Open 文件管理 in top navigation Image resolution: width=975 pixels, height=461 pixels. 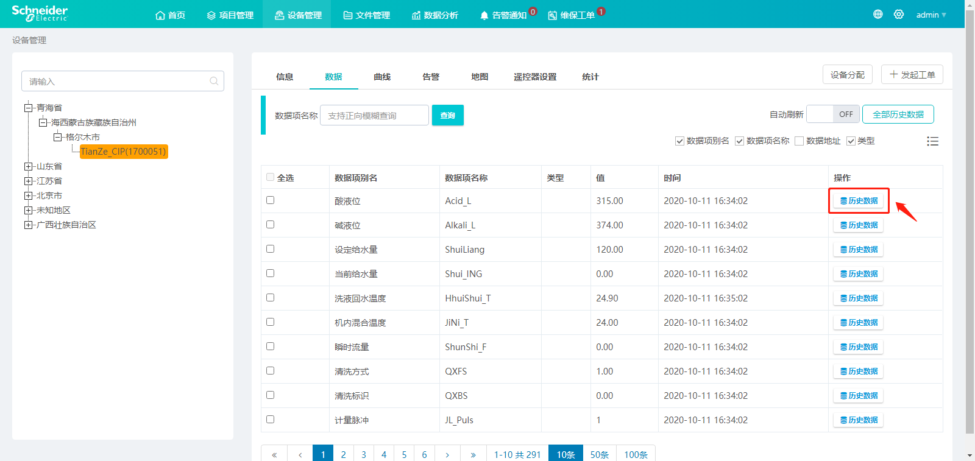click(x=366, y=15)
